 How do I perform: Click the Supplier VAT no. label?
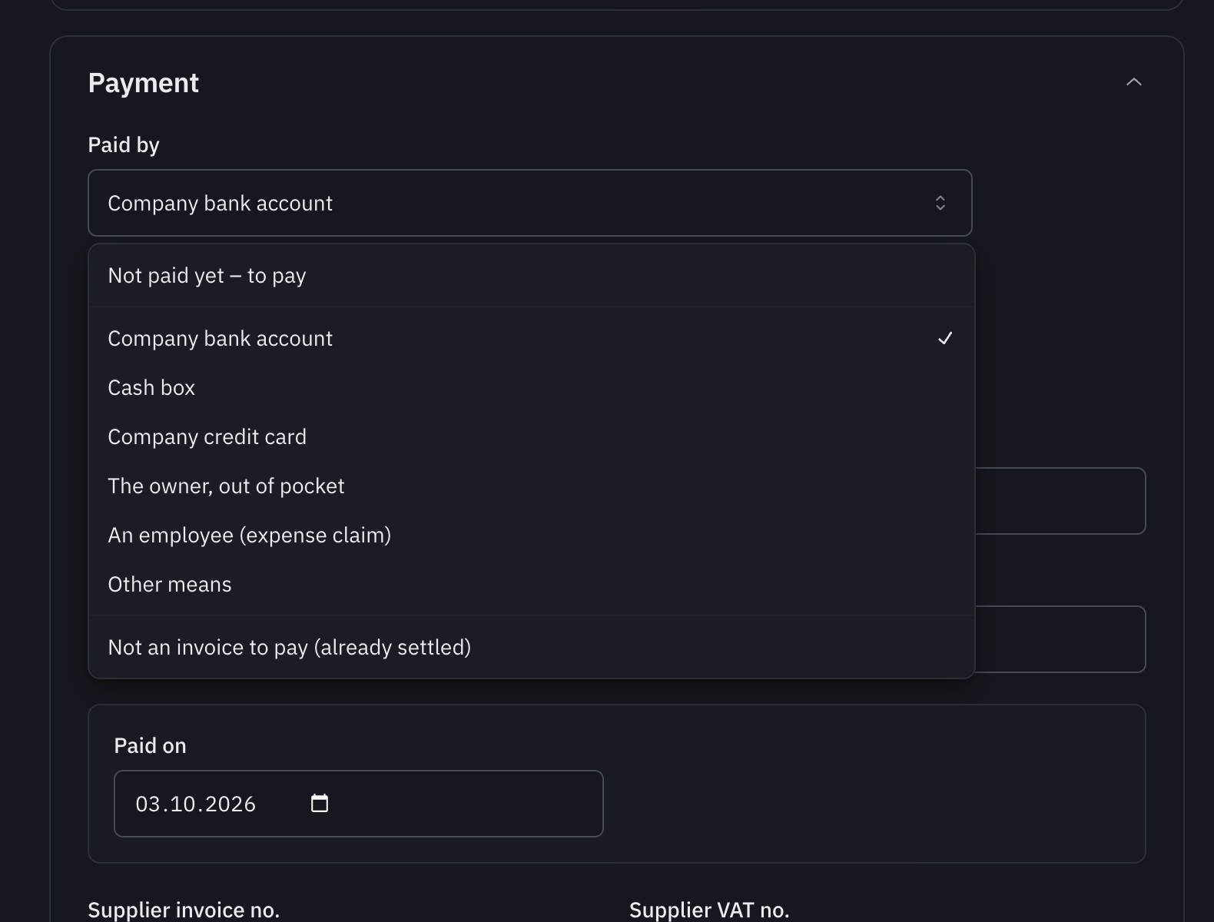[709, 910]
